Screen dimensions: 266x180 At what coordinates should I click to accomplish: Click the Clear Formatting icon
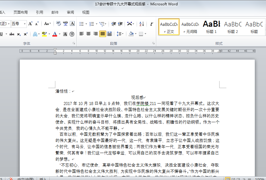coord(58,24)
